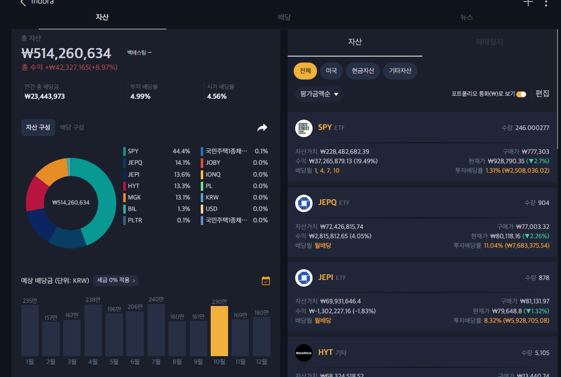561x377 pixels.
Task: Click the back arrow icon
Action: tap(23, 3)
